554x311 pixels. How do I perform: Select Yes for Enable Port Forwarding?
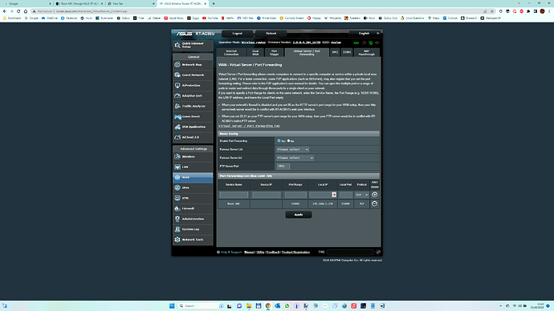click(279, 141)
